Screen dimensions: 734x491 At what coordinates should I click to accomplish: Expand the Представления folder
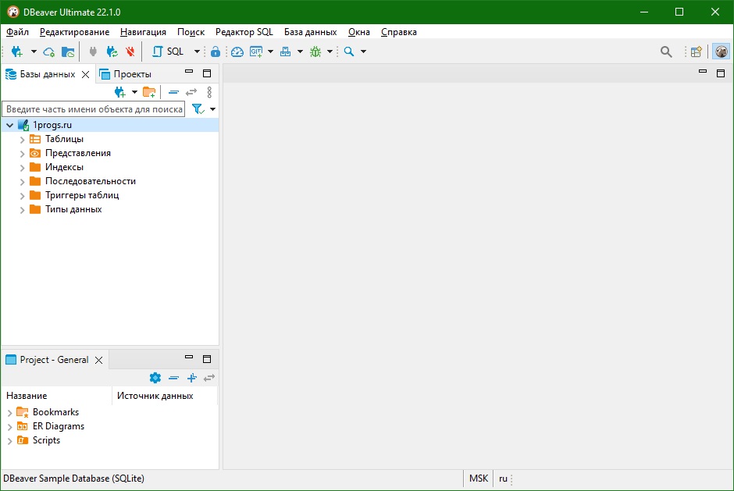pos(22,154)
